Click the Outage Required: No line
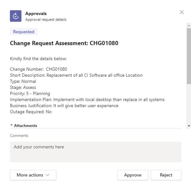Viewport: 191px width, 189px height. pyautogui.click(x=31, y=112)
